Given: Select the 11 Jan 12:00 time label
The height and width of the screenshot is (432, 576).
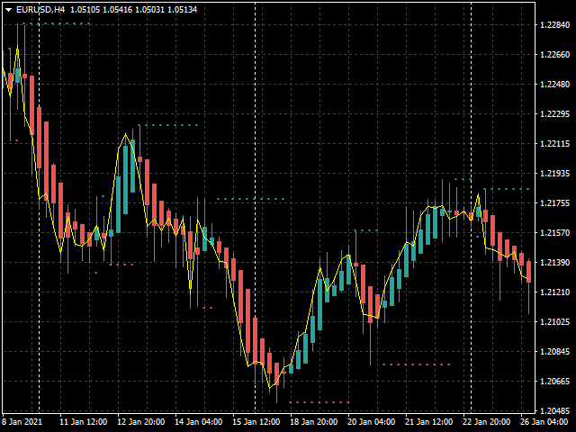Looking at the screenshot, I should point(84,421).
